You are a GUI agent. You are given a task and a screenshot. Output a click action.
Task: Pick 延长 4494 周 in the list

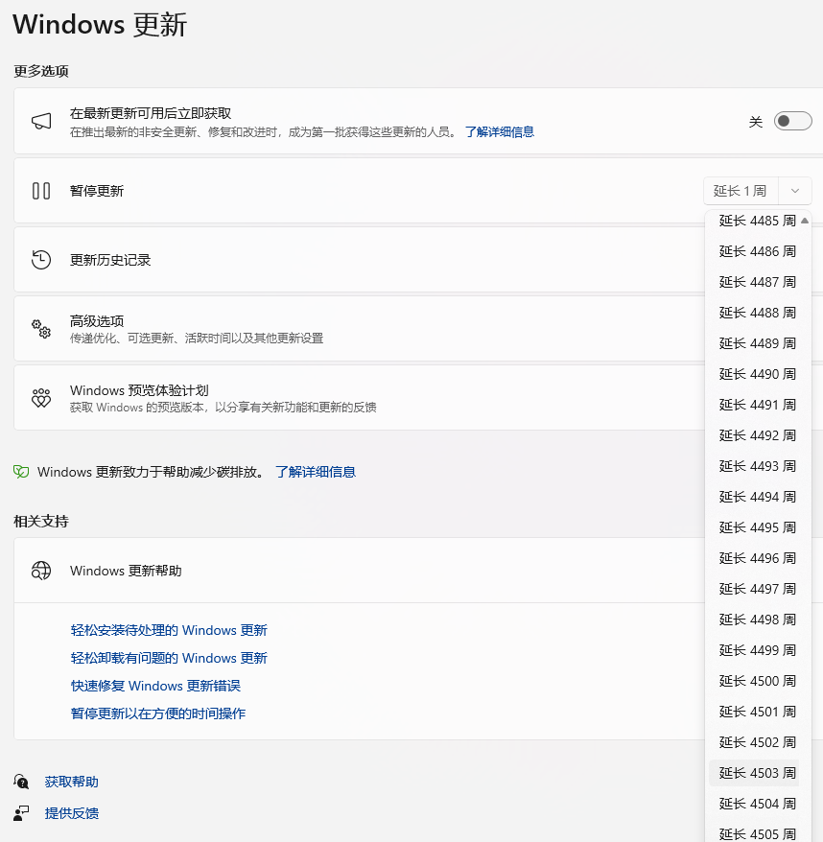[x=754, y=497]
